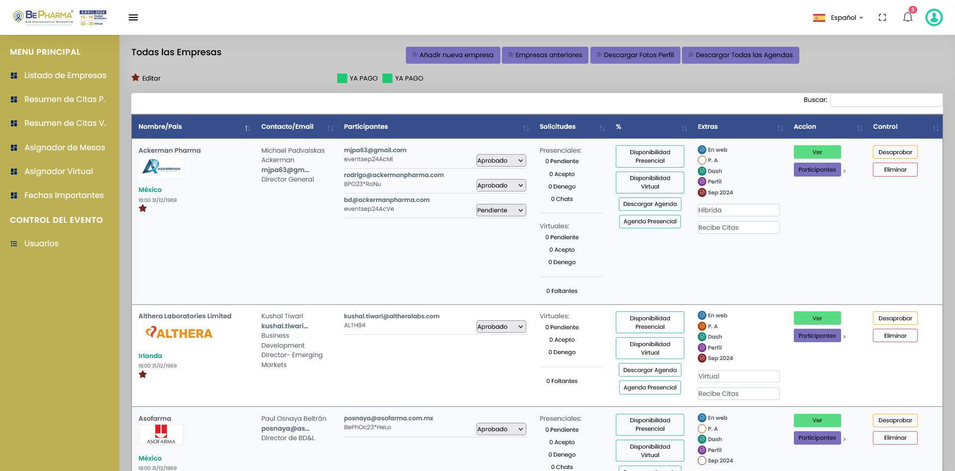Open status dropdown for bd@ackermanpharma.com
955x471 pixels.
pyautogui.click(x=501, y=210)
